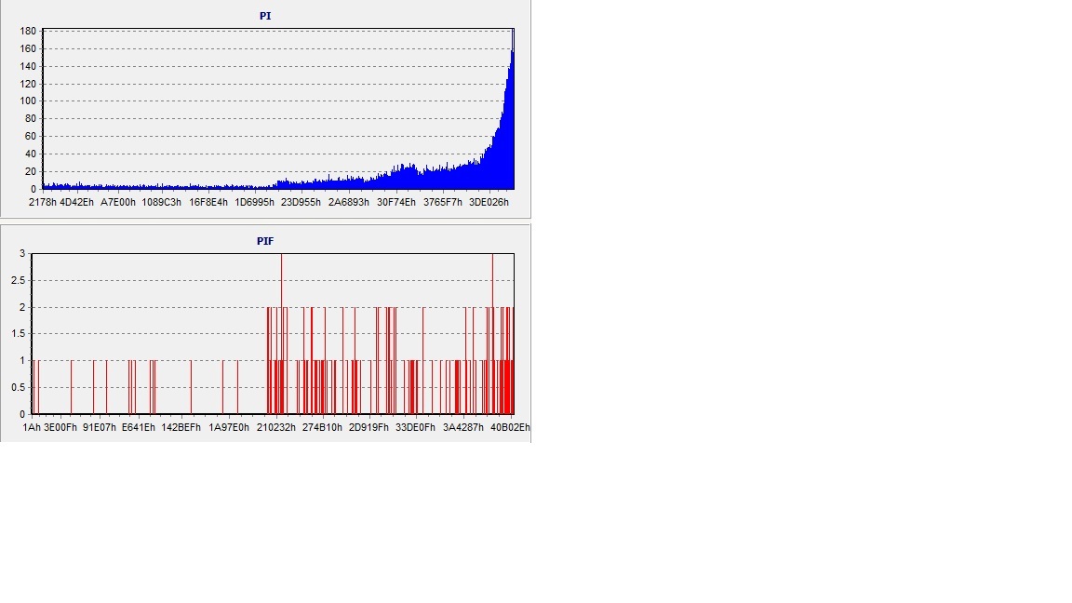The width and height of the screenshot is (1072, 603).
Task: Click the 16F8E4h label on PI axis
Action: [x=208, y=202]
